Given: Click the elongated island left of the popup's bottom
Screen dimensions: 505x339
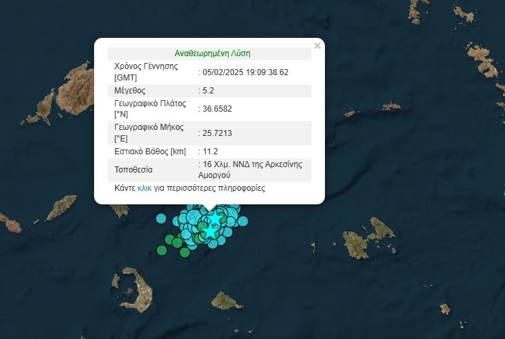Looking at the screenshot, I should coord(62,207).
